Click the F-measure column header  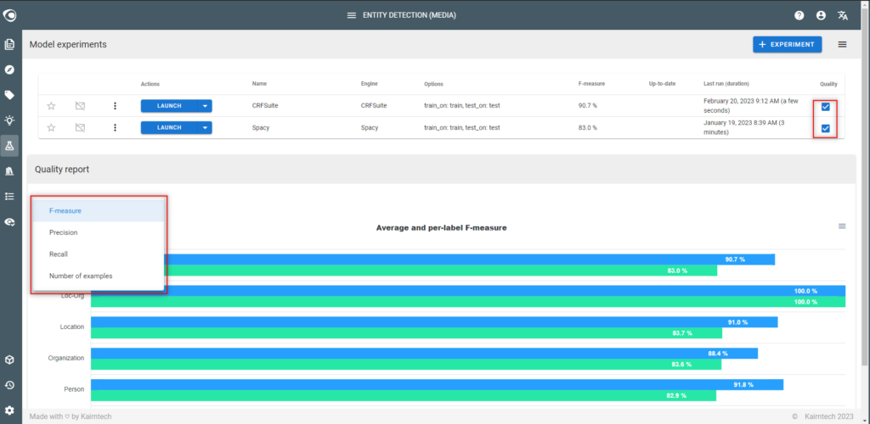click(591, 84)
